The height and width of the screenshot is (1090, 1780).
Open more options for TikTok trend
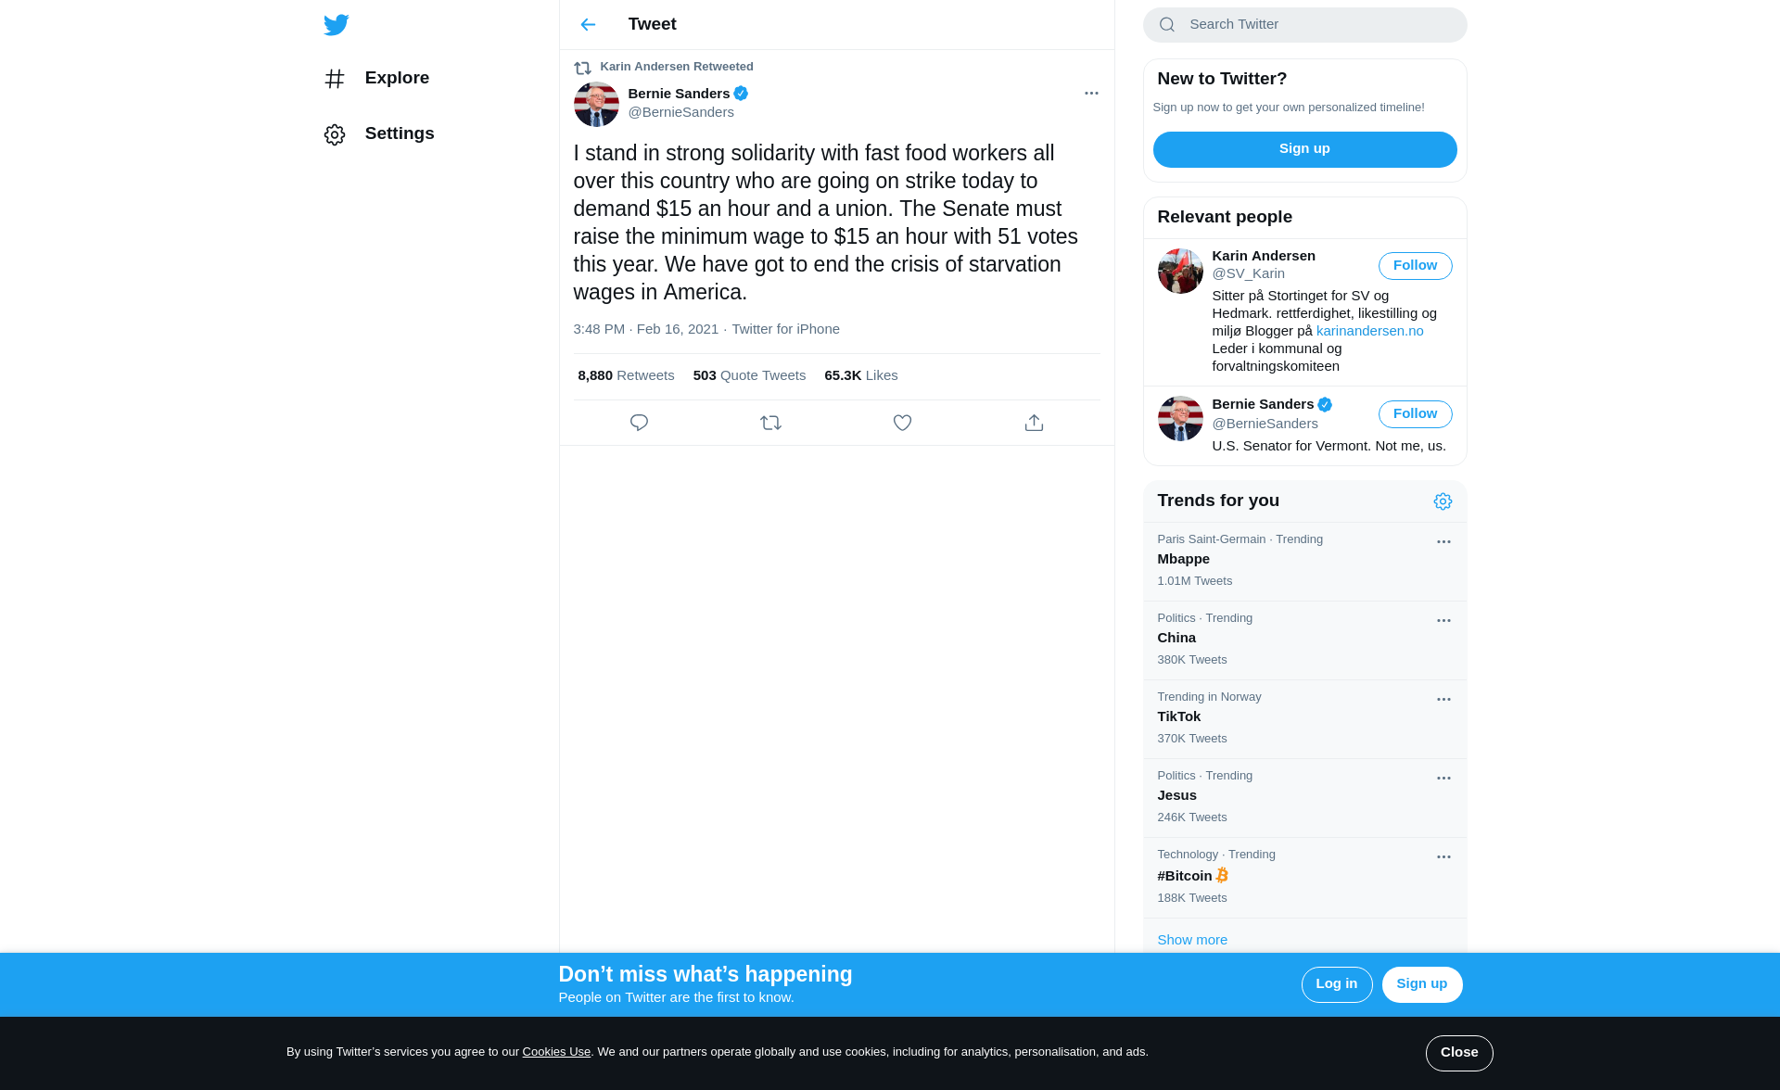(1443, 700)
